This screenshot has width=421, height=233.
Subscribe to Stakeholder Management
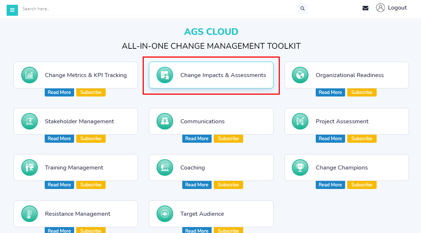91,138
